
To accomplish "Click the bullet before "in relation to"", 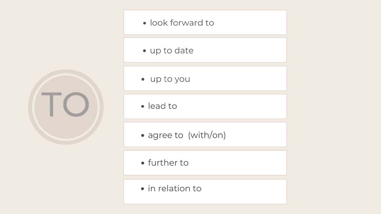I will (x=143, y=189).
